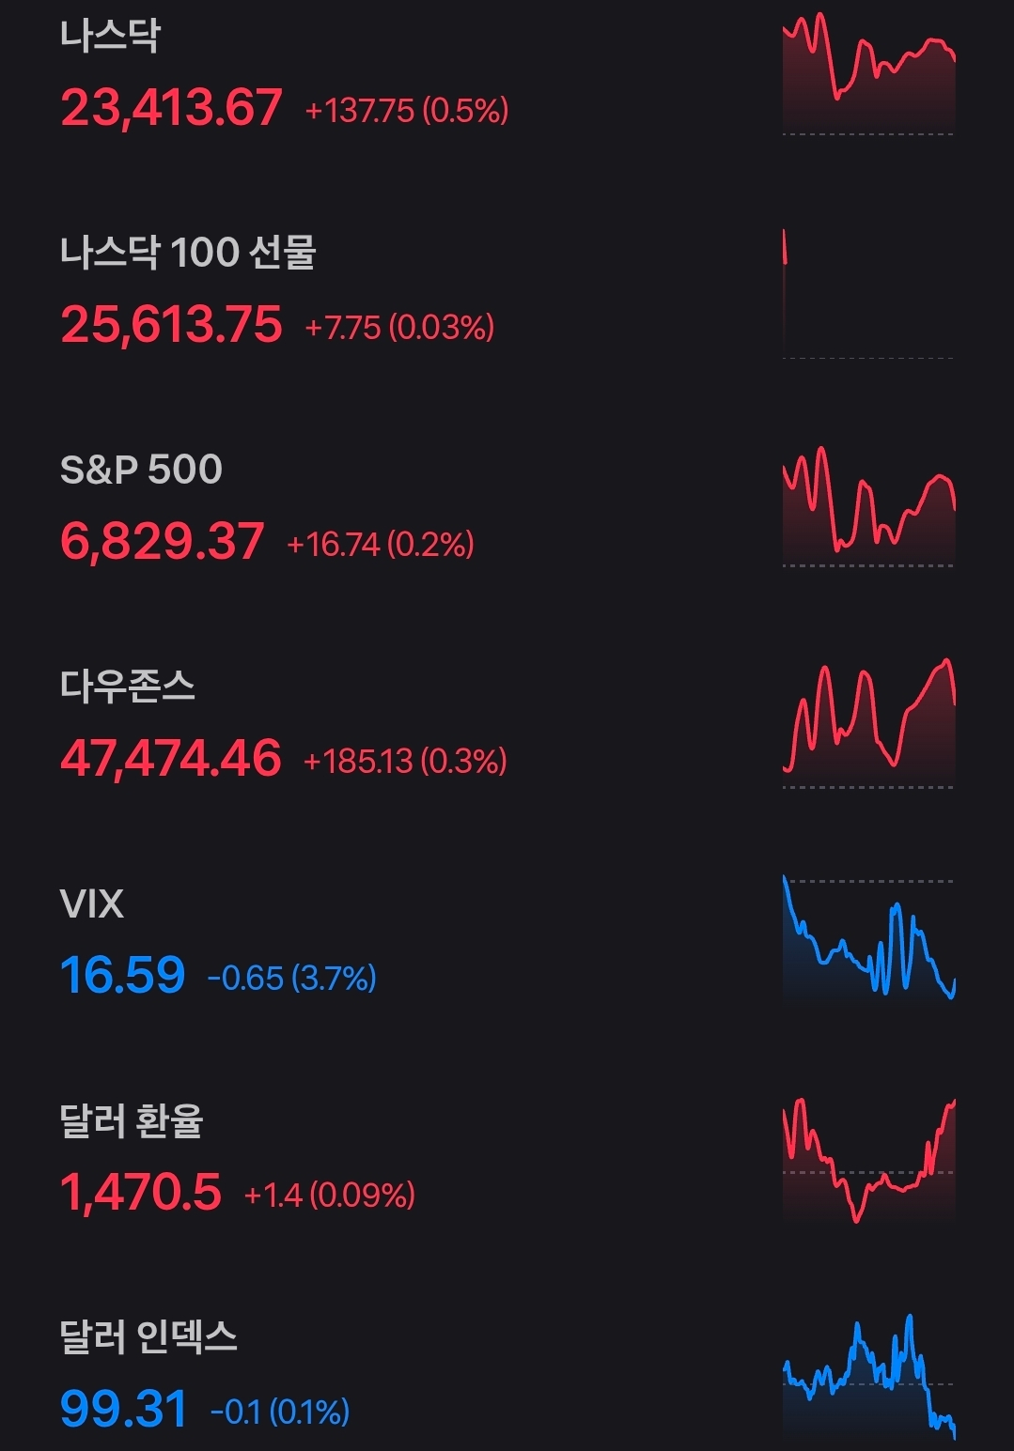This screenshot has width=1014, height=1451.
Task: View the S&P 500 sparkline chart
Action: pyautogui.click(x=868, y=507)
